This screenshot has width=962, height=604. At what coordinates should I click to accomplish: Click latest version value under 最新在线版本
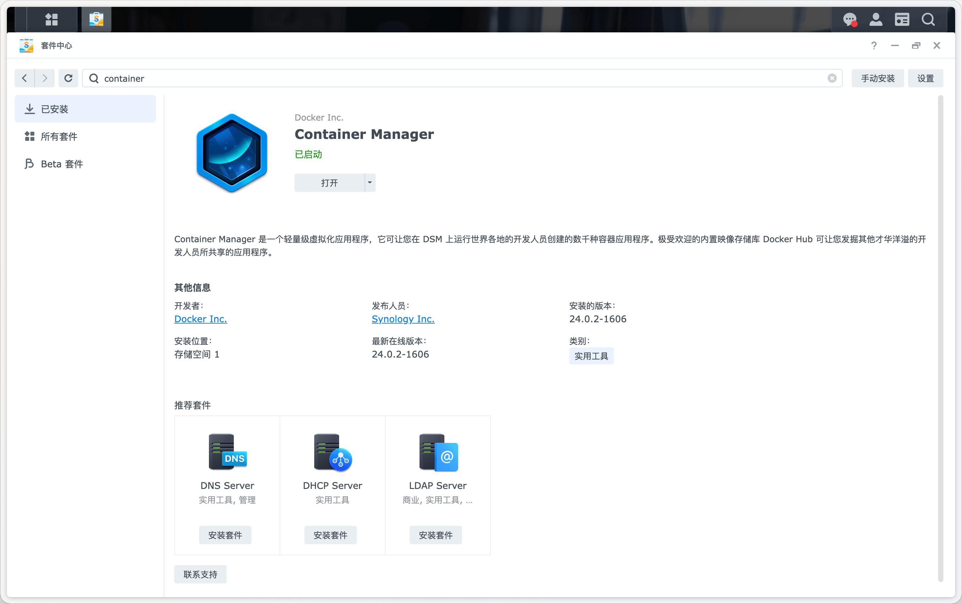(400, 354)
